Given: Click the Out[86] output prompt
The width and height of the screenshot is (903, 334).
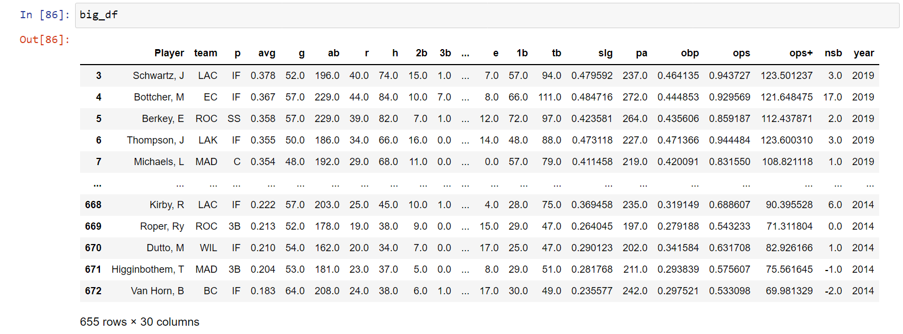Looking at the screenshot, I should coord(45,40).
